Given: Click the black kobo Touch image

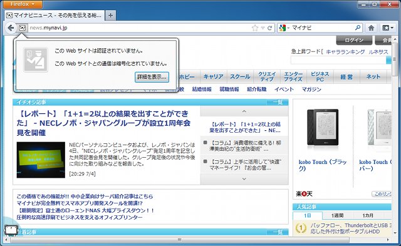Looking at the screenshot, I should (x=323, y=128).
